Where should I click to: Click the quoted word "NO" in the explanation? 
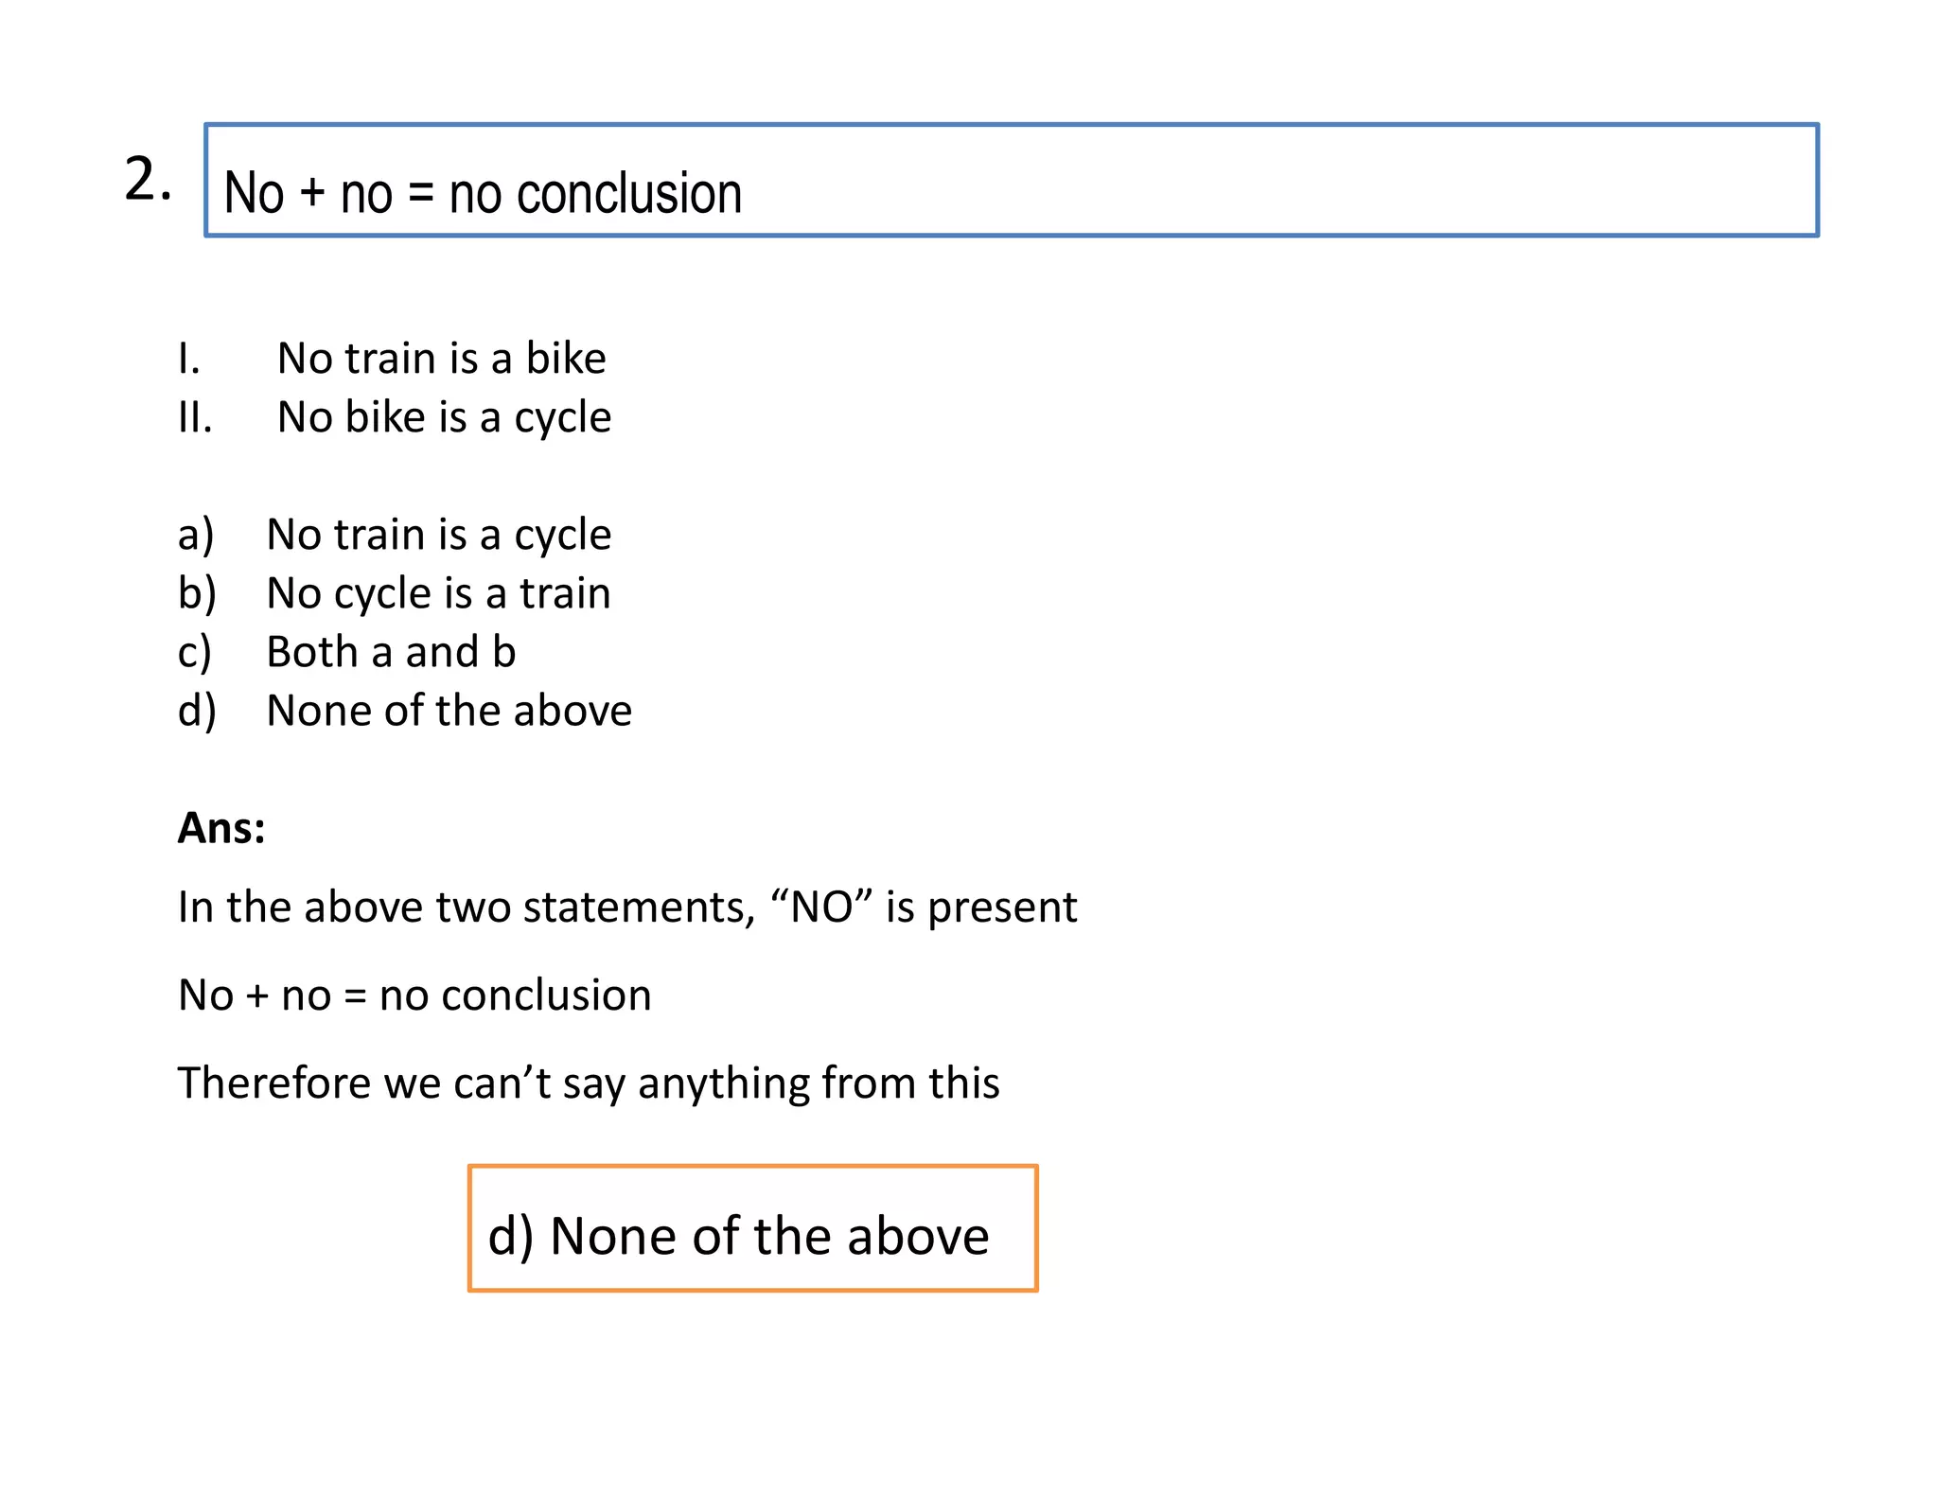pyautogui.click(x=820, y=907)
